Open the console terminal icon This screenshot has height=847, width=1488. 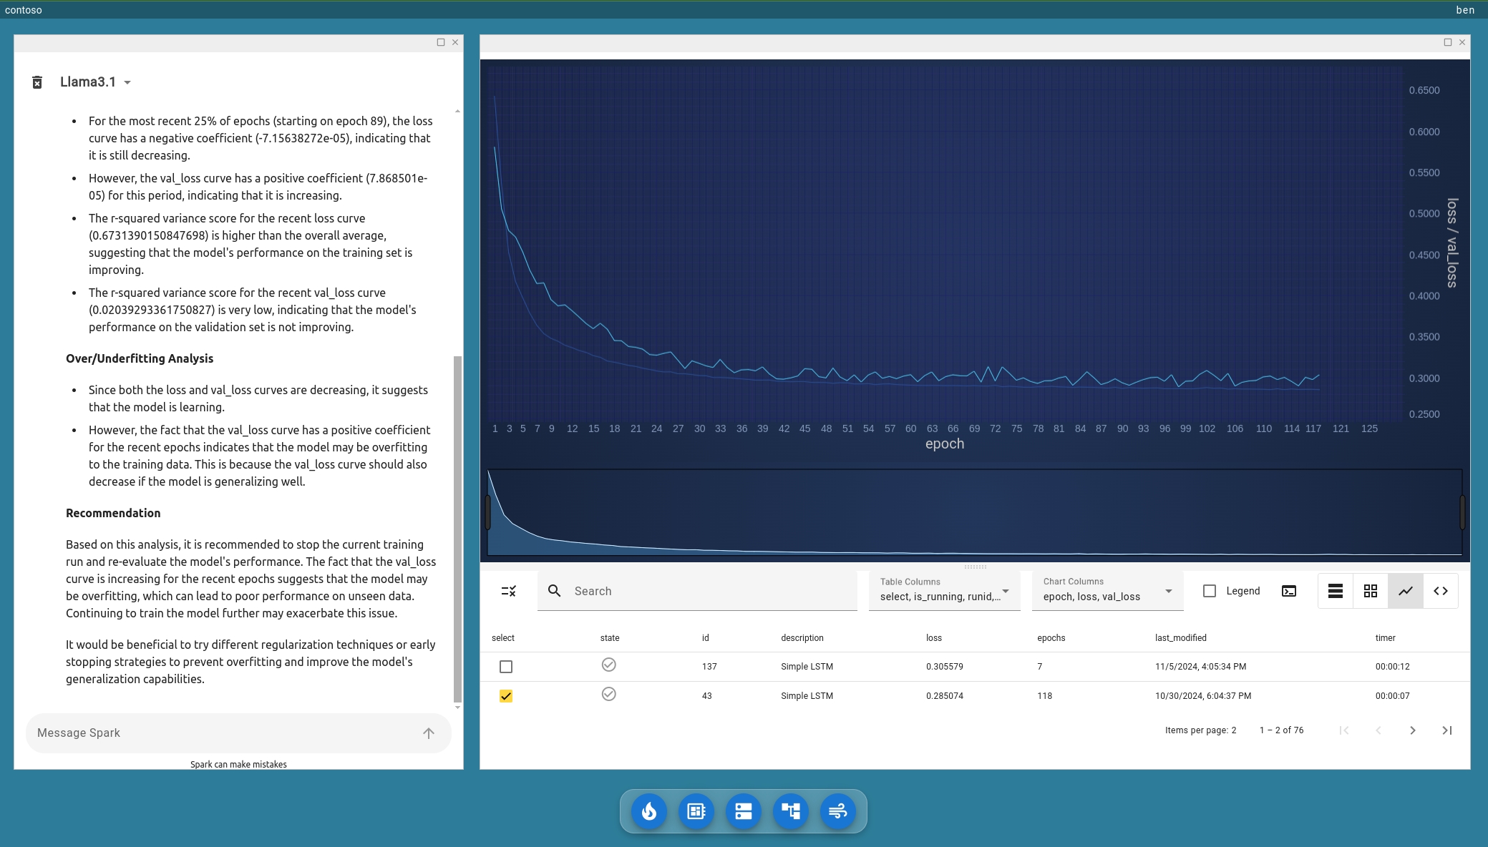[x=1288, y=591]
